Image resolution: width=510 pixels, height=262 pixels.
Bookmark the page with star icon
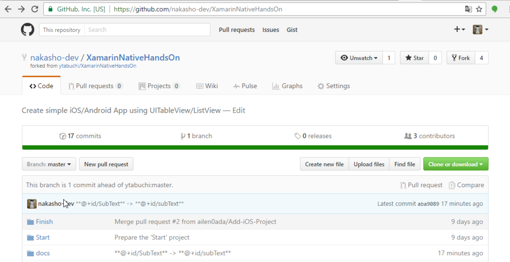pos(479,9)
